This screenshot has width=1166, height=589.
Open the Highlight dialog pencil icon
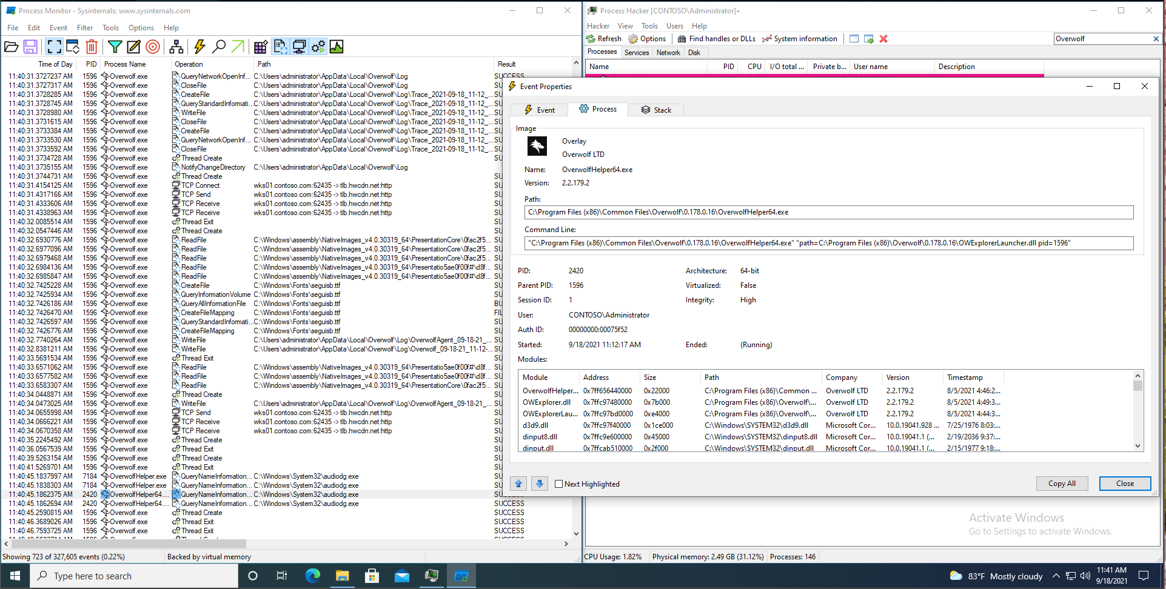pyautogui.click(x=134, y=47)
